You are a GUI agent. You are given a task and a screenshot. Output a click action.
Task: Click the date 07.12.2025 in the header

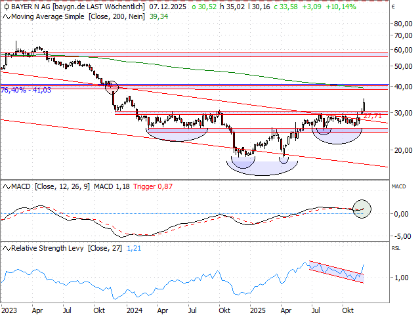(x=168, y=7)
